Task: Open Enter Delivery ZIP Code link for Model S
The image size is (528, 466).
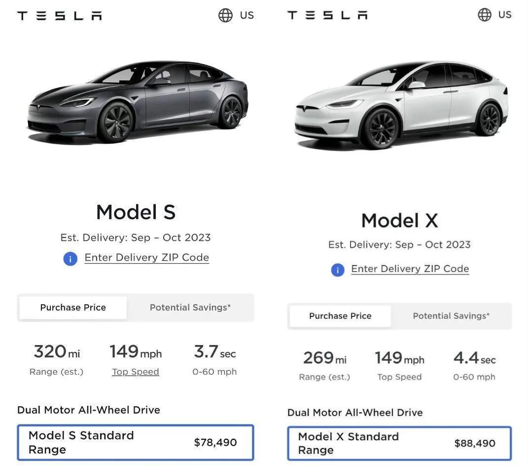Action: 146,258
